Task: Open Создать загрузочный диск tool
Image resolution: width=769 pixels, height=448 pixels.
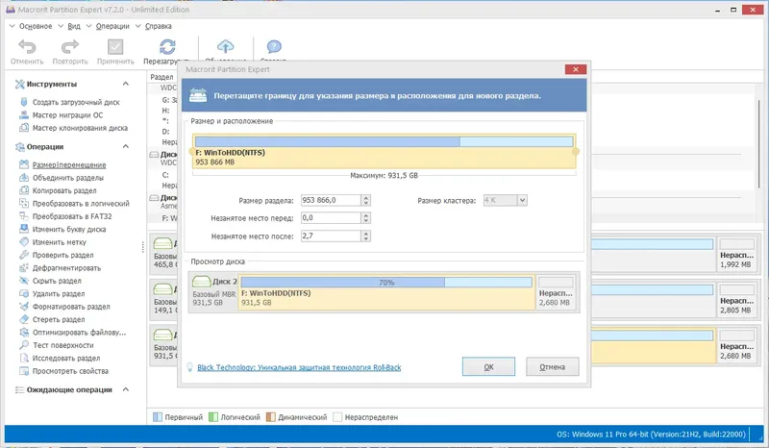Action: click(x=76, y=102)
